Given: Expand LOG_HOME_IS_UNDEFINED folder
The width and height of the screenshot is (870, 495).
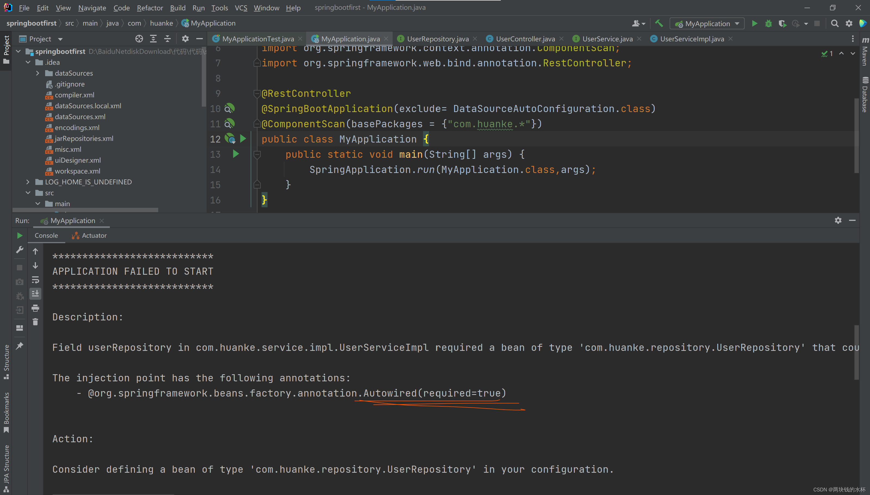Looking at the screenshot, I should 28,182.
